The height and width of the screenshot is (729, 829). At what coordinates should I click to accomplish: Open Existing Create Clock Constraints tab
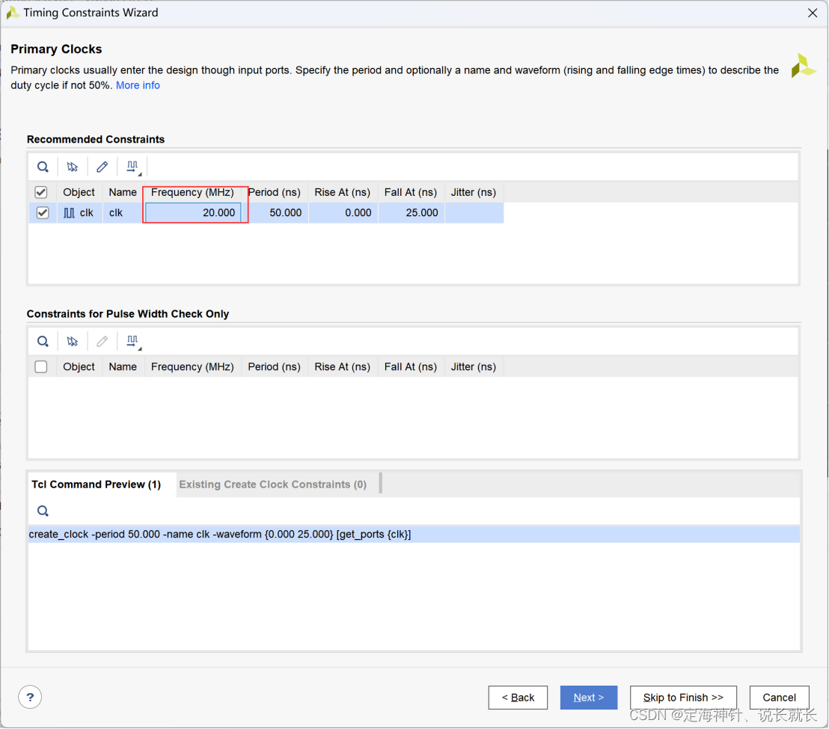coord(273,485)
